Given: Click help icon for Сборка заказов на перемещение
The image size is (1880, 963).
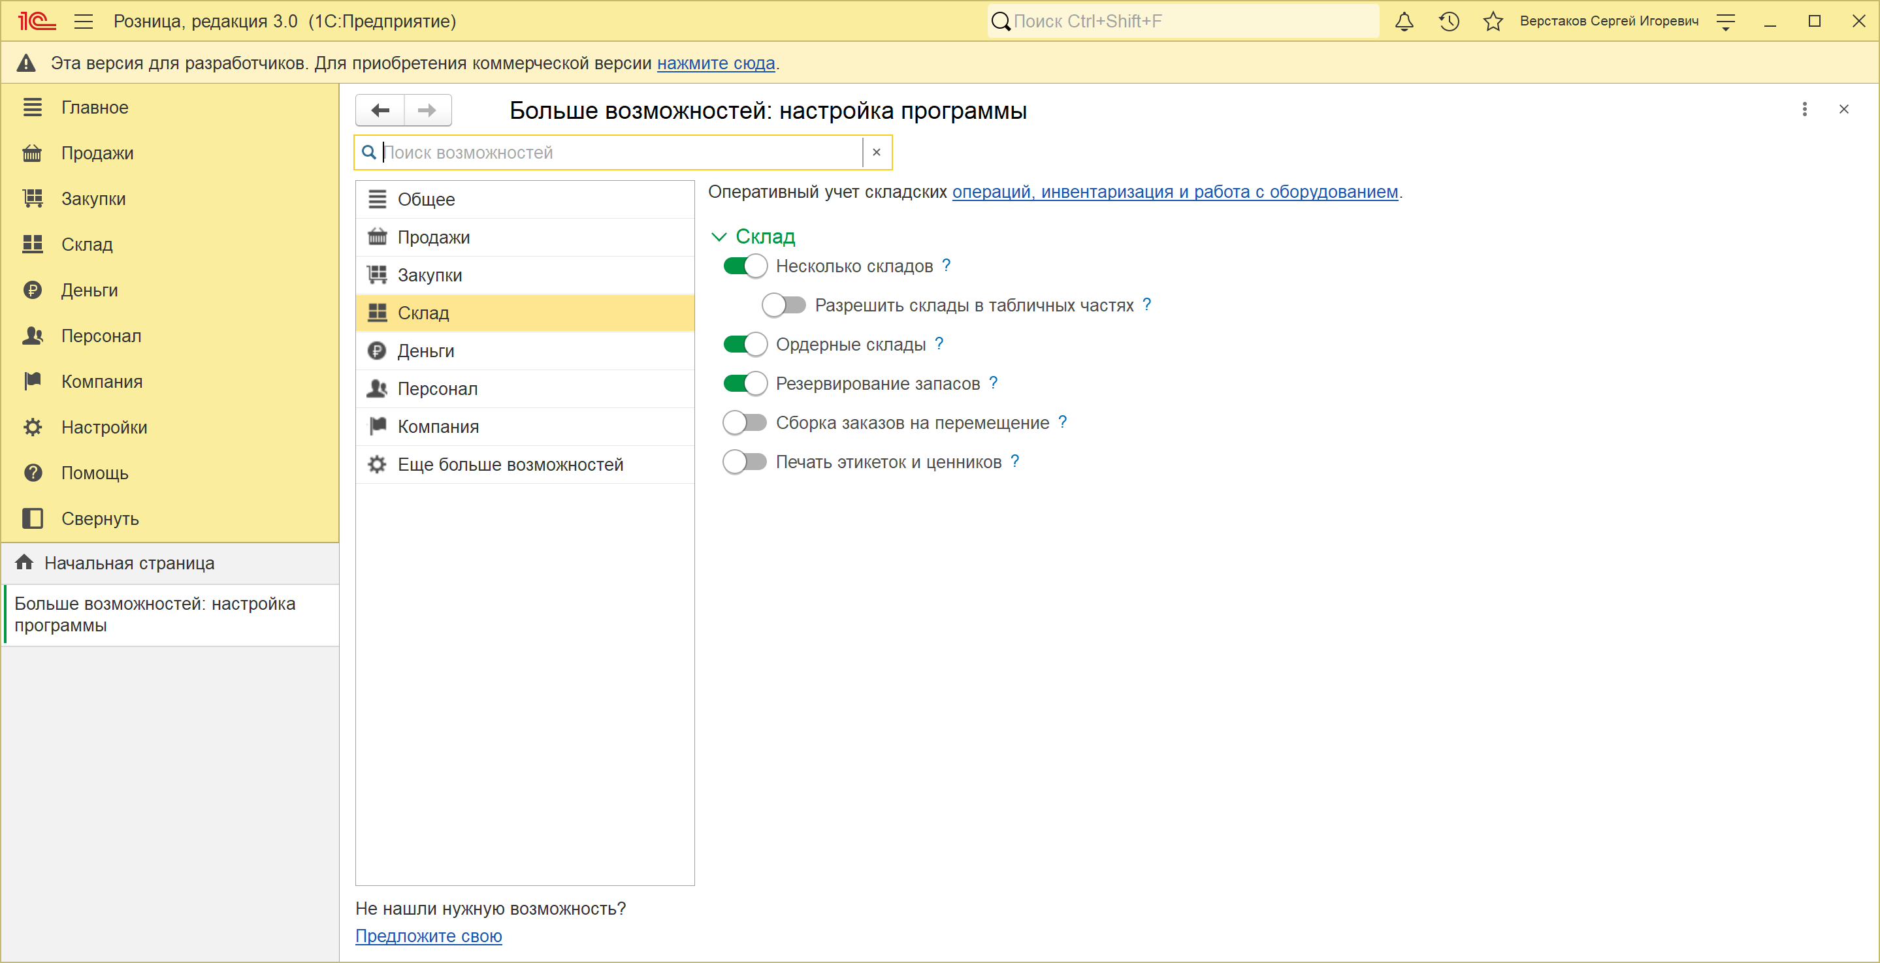Looking at the screenshot, I should [1062, 421].
